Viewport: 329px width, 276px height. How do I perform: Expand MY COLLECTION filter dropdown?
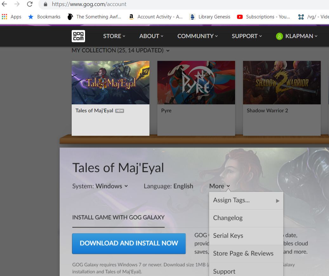[121, 50]
